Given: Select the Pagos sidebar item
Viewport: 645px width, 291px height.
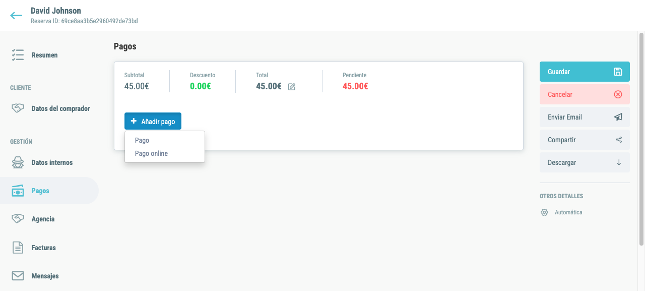Looking at the screenshot, I should point(49,191).
